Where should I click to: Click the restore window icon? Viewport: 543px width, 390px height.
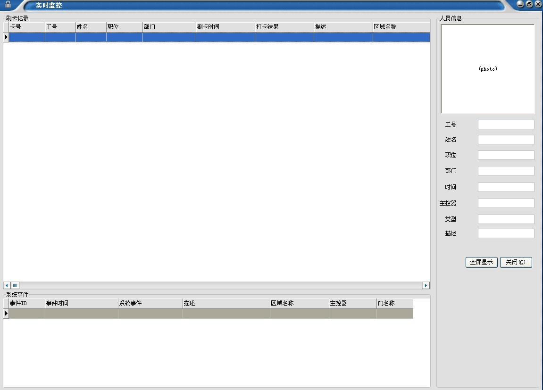[x=530, y=4]
